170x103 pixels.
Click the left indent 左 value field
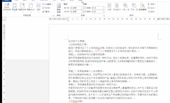(75, 8)
